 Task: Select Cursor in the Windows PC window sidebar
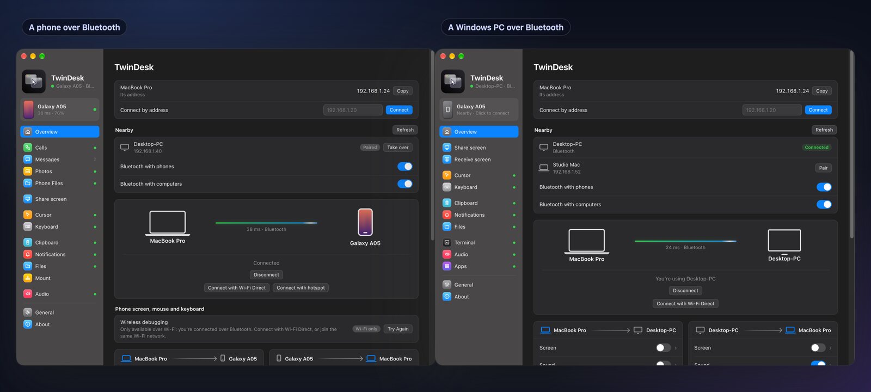(x=479, y=175)
